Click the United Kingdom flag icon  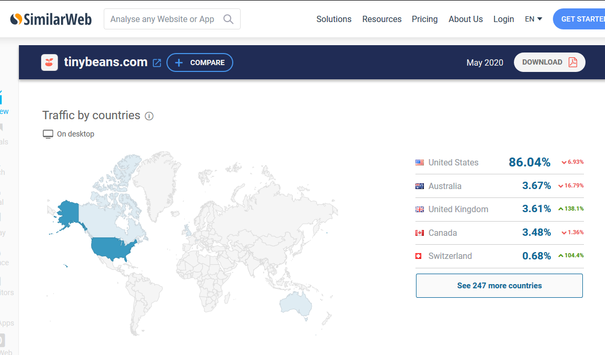tap(420, 209)
